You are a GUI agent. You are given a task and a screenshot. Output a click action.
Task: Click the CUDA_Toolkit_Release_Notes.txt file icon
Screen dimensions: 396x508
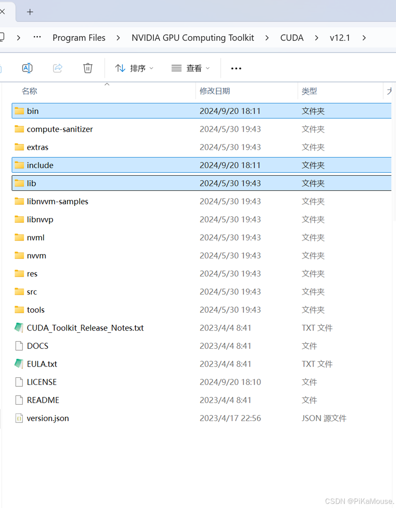[x=19, y=327]
